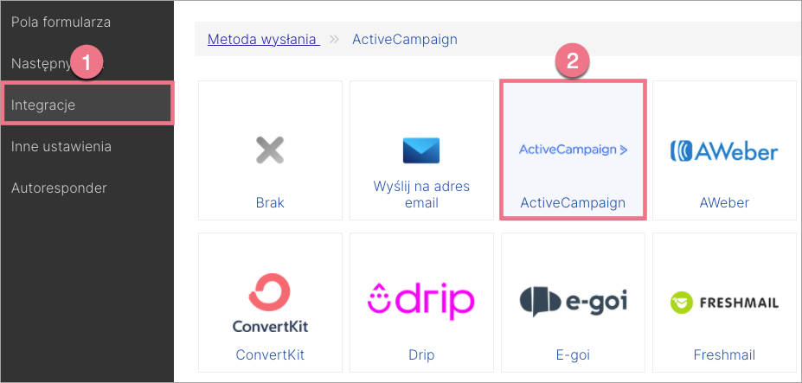The height and width of the screenshot is (383, 802).
Task: Choose the pink Drip logo
Action: click(421, 301)
